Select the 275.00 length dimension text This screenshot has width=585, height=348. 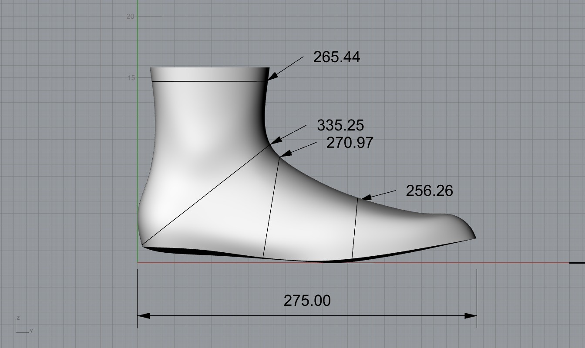pos(307,301)
